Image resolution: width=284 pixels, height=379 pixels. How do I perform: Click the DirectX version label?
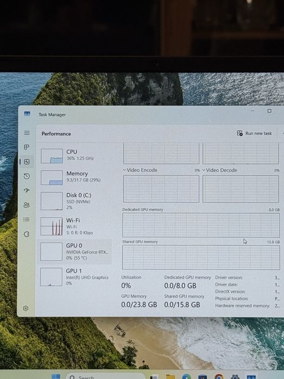coord(230,291)
